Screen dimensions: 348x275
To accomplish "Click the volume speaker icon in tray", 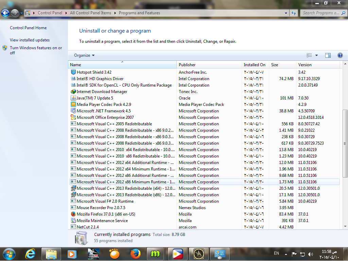I will click(311, 254).
